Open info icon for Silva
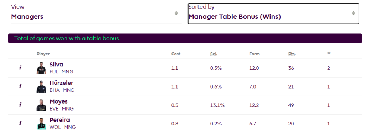Image resolution: width=365 pixels, height=134 pixels. [20, 68]
